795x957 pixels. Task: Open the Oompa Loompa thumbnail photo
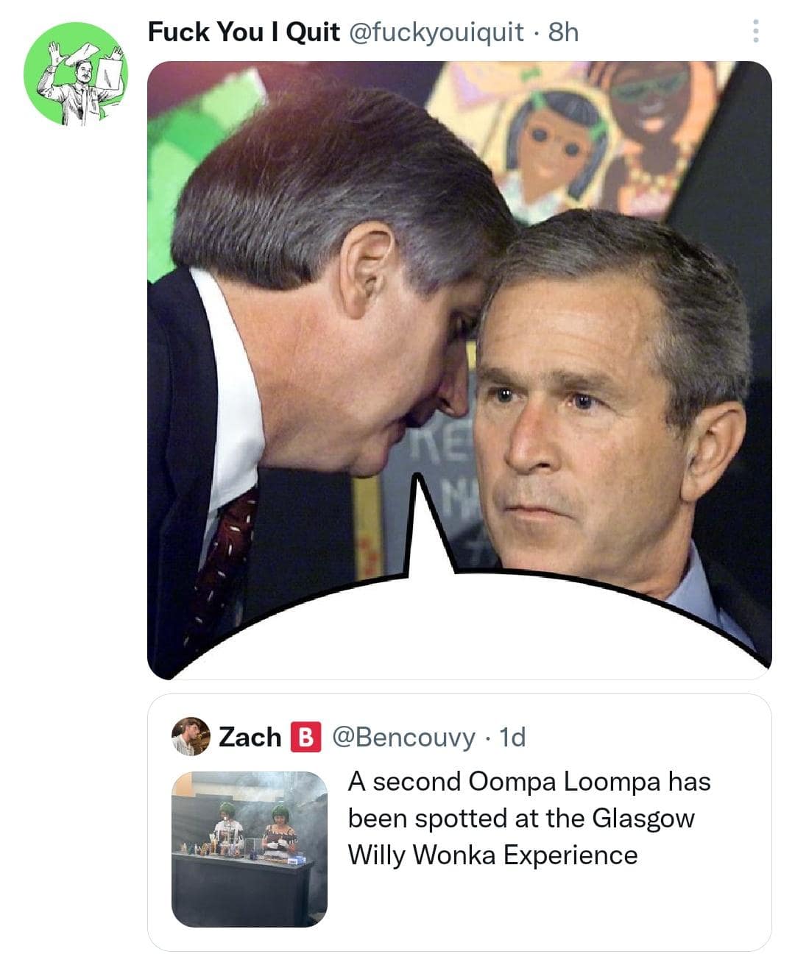[x=249, y=848]
